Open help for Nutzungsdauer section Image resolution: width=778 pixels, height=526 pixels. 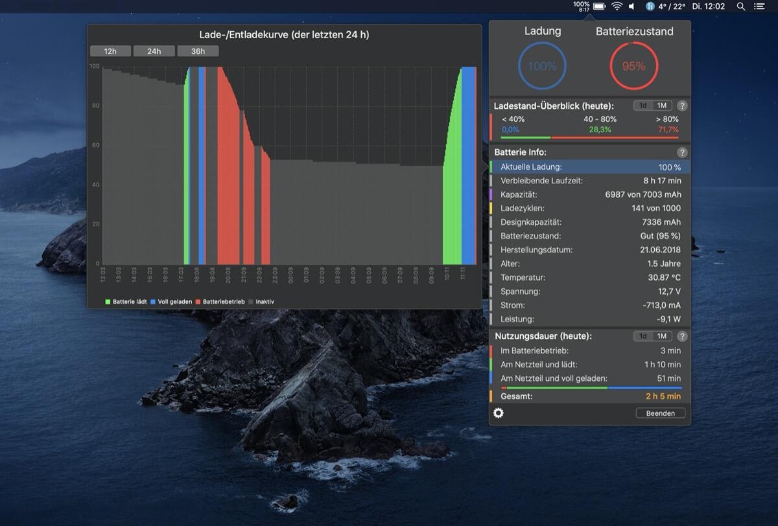[682, 336]
